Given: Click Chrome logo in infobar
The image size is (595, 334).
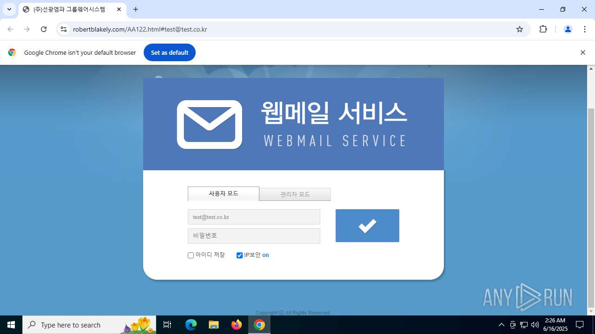Looking at the screenshot, I should pos(12,52).
